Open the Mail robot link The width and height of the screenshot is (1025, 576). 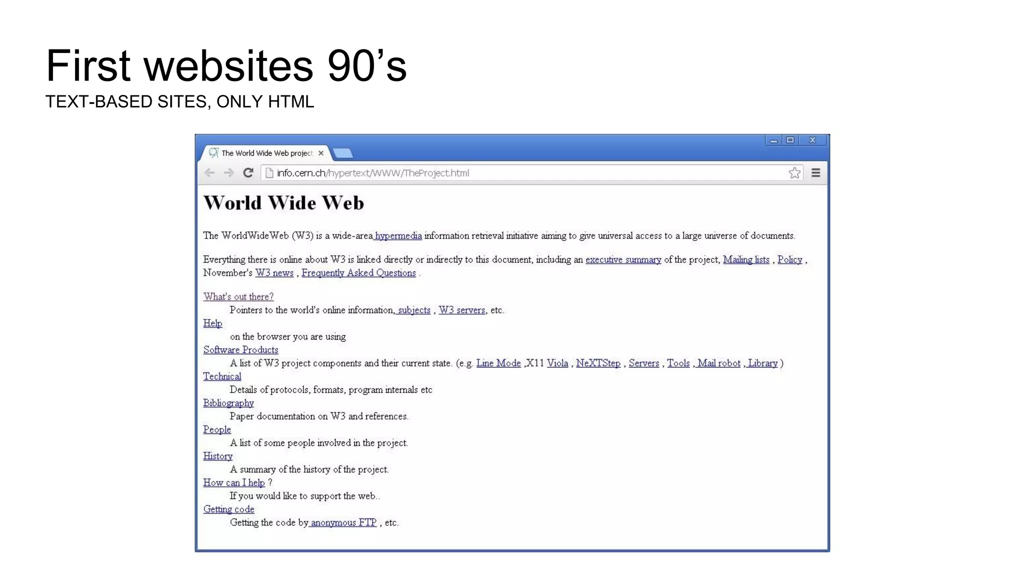tap(718, 363)
